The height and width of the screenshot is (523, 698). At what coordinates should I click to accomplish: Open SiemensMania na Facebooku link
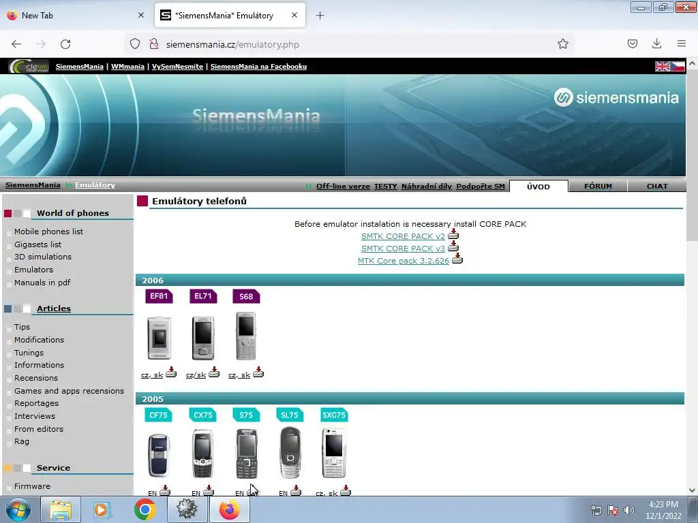point(258,66)
